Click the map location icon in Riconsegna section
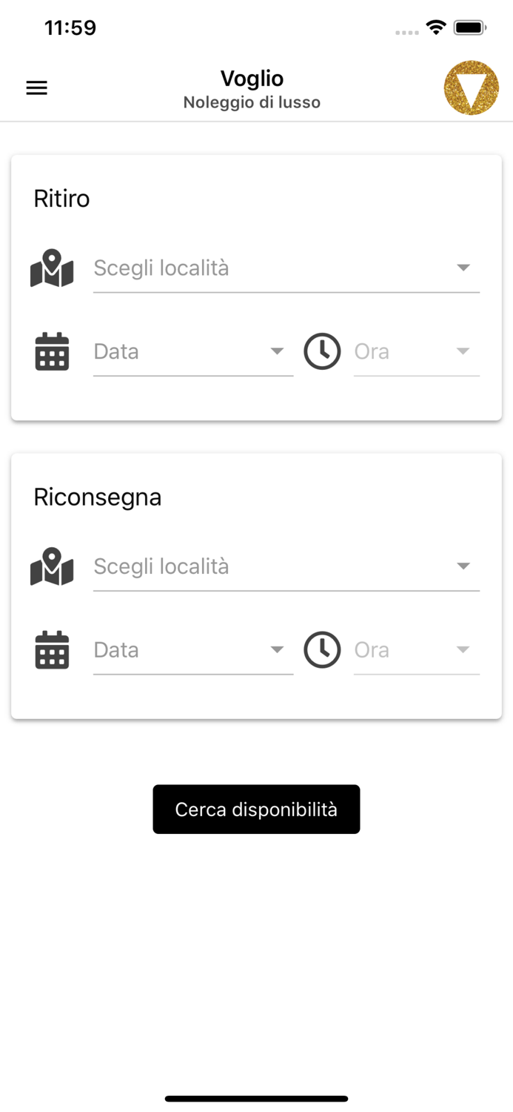The image size is (513, 1112). pos(52,567)
